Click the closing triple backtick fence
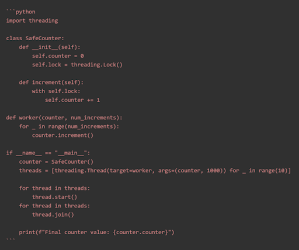 11,240
